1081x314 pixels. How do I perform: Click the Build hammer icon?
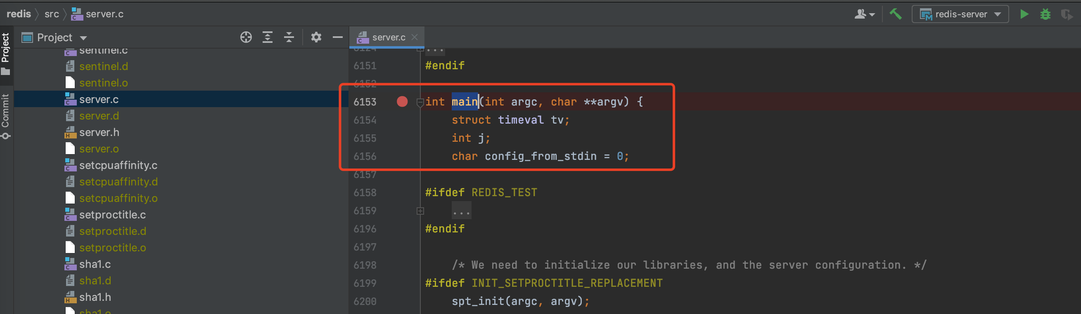(896, 14)
